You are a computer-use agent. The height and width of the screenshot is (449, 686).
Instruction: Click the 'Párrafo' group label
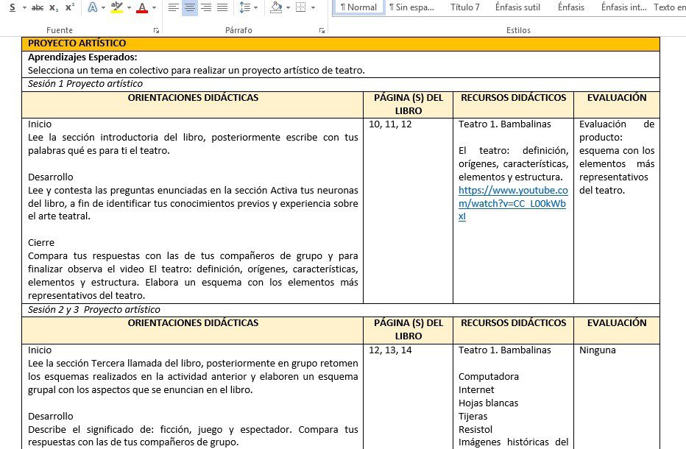pos(238,30)
